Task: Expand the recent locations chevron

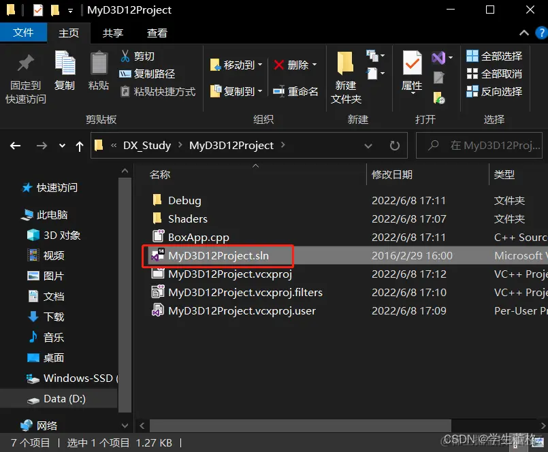Action: 62,146
